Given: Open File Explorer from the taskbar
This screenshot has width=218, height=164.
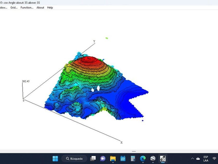Looking at the screenshot, I should click(113, 159).
